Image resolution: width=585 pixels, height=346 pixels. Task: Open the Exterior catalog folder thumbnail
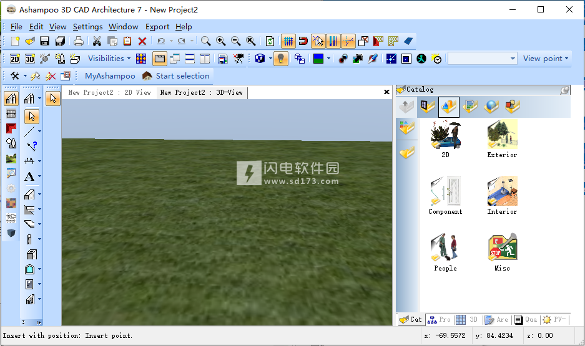502,138
